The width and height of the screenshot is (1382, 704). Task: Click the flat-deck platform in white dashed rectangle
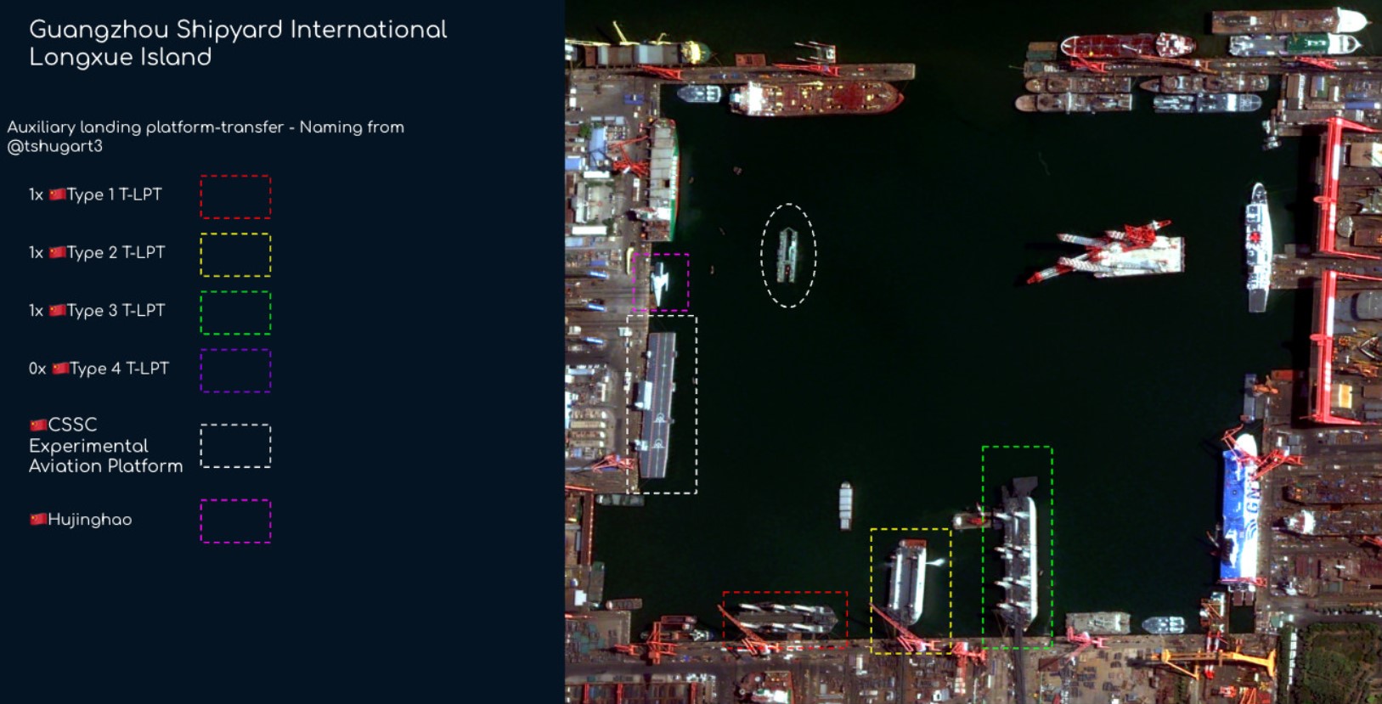[x=659, y=403]
